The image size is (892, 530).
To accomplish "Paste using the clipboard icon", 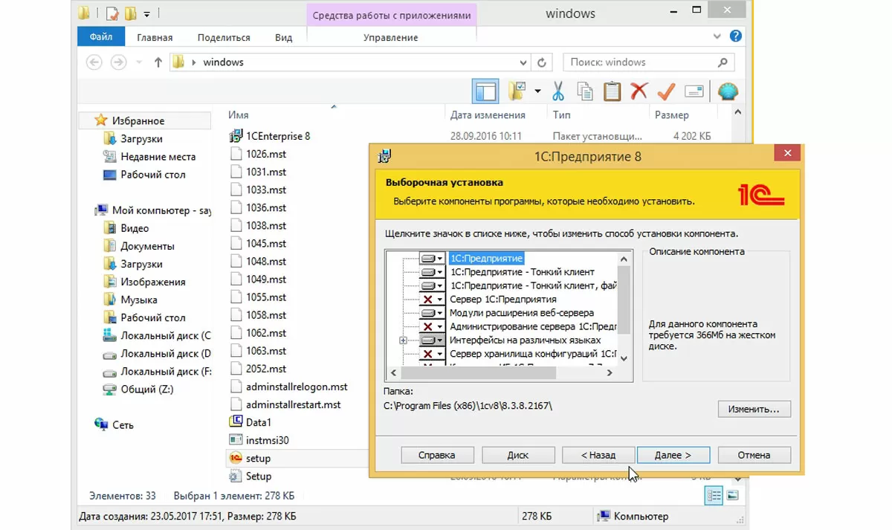I will (612, 91).
